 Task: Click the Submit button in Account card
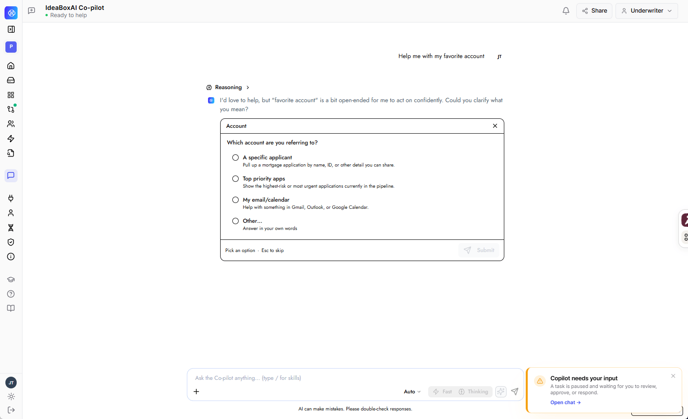pos(479,250)
